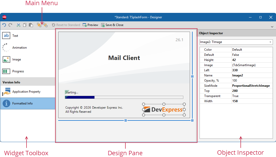The width and height of the screenshot is (276, 157).
Task: Click the Transparent property name
Action: click(212, 96)
